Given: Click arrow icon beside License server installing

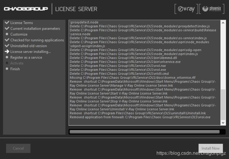Looking at the screenshot, I should pyautogui.click(x=6, y=52).
